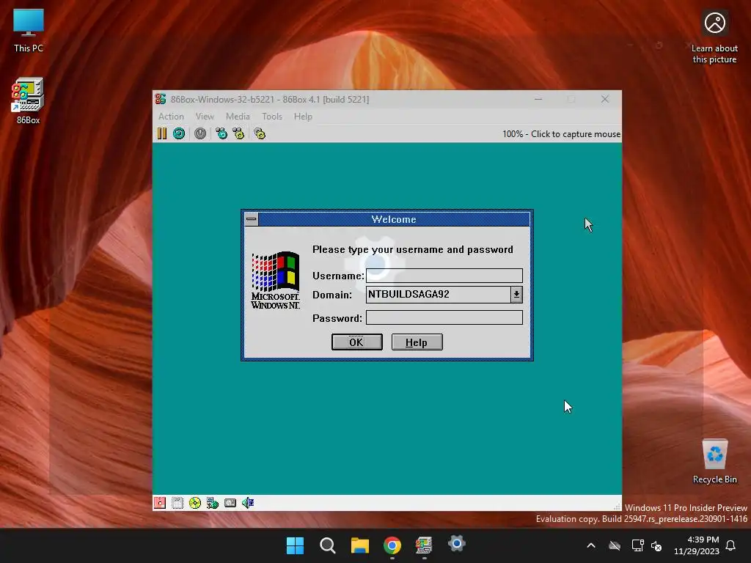The height and width of the screenshot is (563, 751).
Task: Click the sound speaker status icon
Action: click(x=248, y=503)
